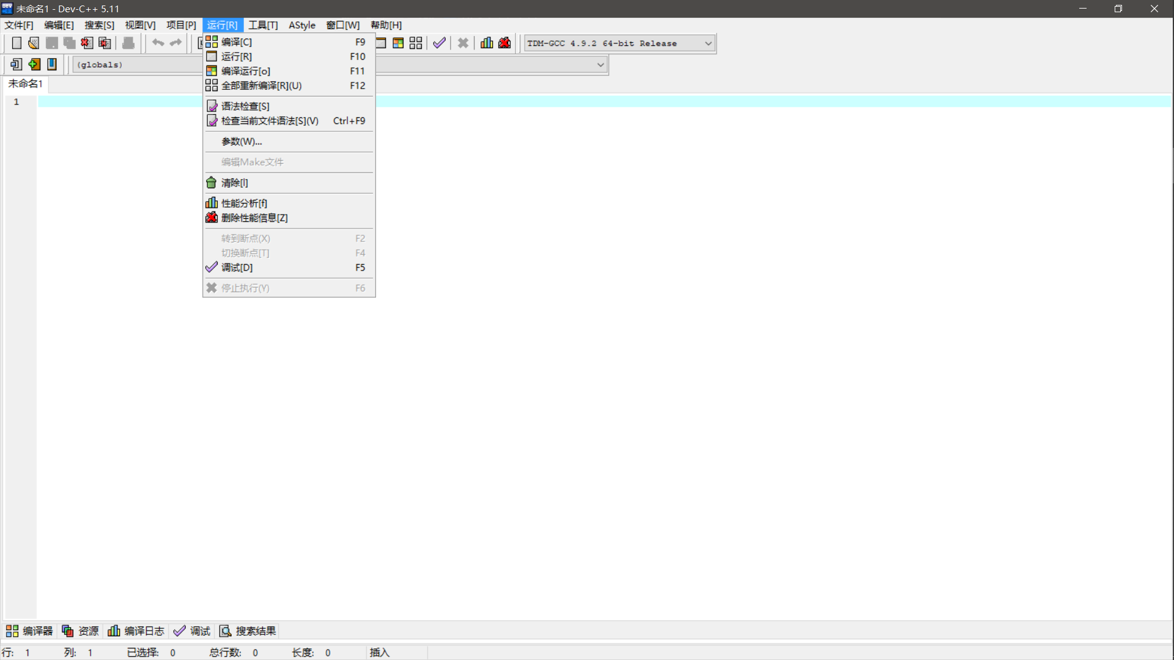
Task: Click the 未命名1 editor tab
Action: pos(25,84)
